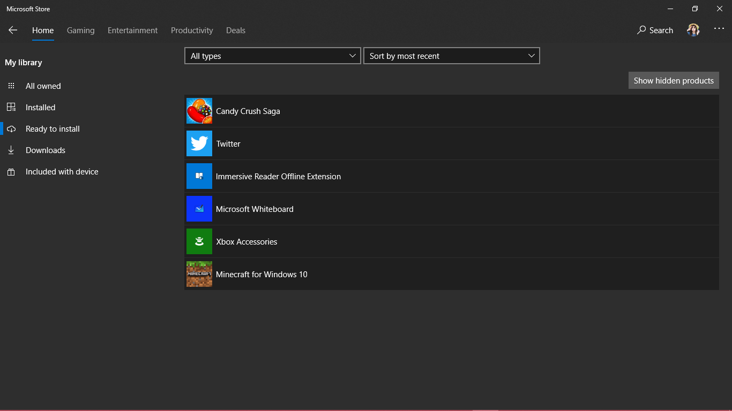Viewport: 732px width, 411px height.
Task: Switch to the Home tab
Action: 43,31
